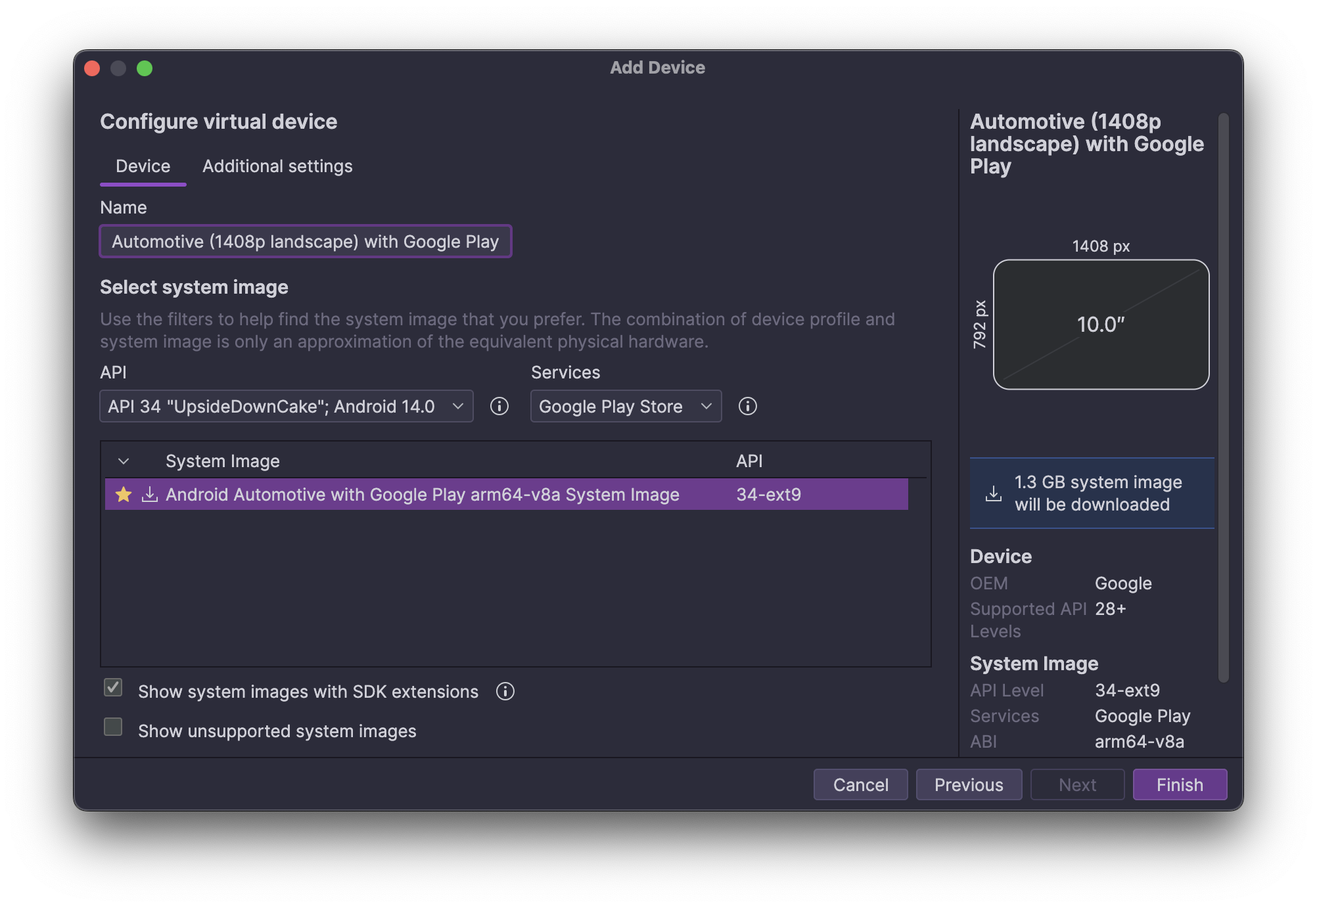Click the green window zoom button

click(x=145, y=68)
